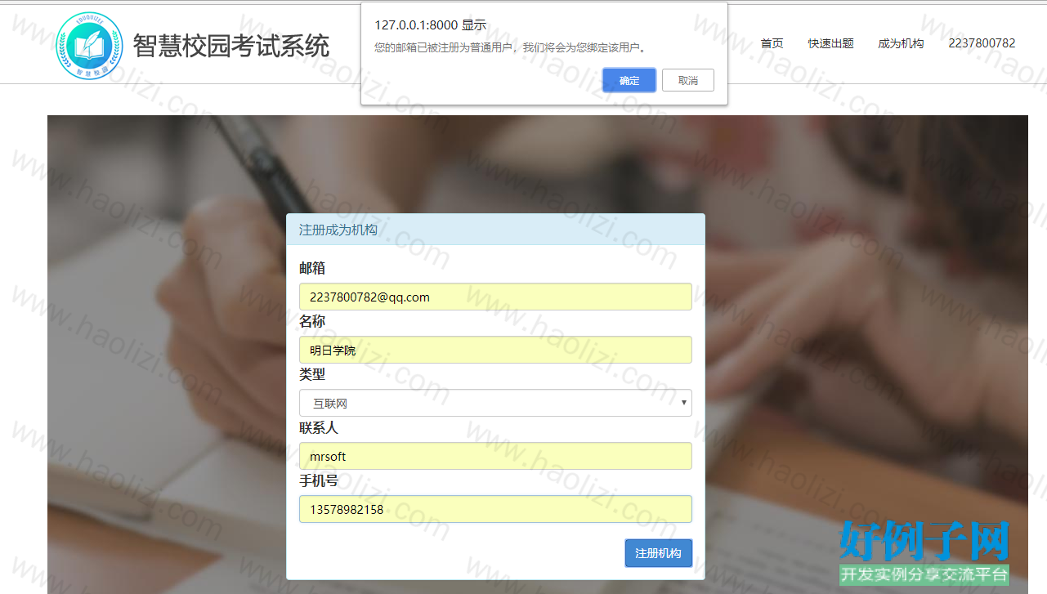Focus the 邮箱 input with 2237800782@qq.com
The height and width of the screenshot is (594, 1047).
(495, 297)
